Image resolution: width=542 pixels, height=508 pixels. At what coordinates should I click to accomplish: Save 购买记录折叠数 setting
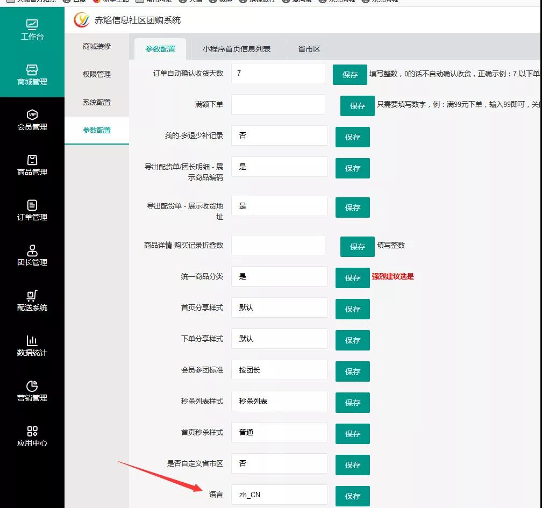[358, 247]
